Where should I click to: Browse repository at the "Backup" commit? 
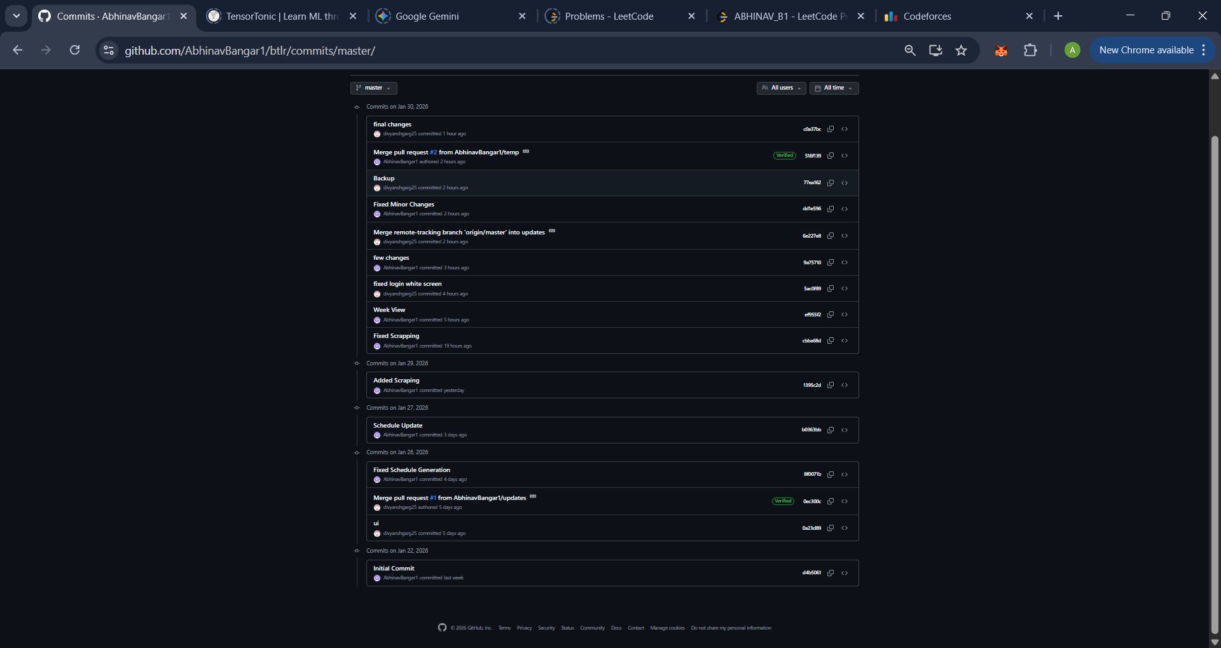[845, 183]
